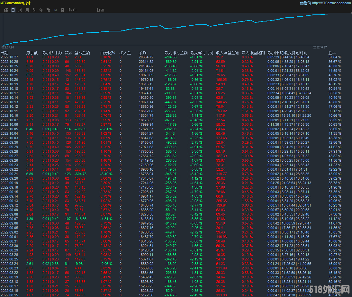Image resolution: width=352 pixels, height=297 pixels.
Task: Open the http://MTCommander.com link
Action: click(331, 3)
